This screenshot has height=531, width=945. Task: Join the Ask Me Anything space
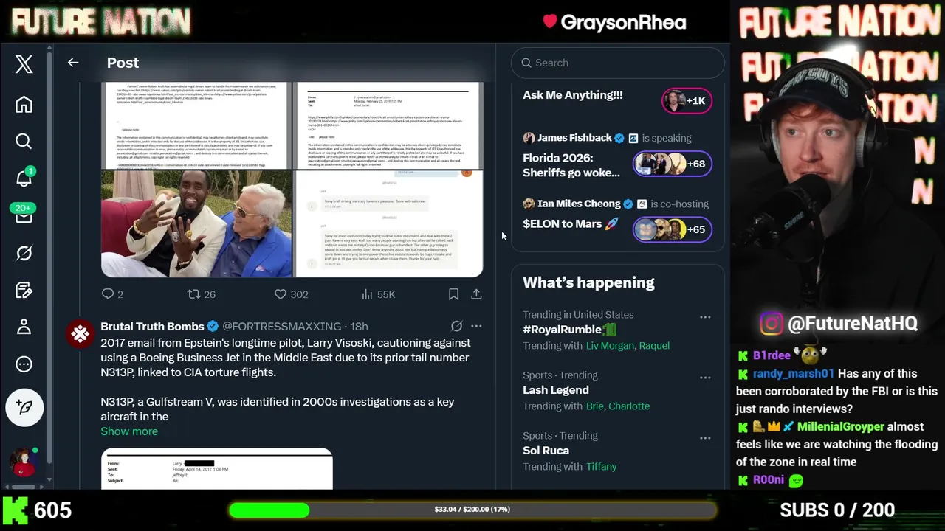click(x=573, y=95)
